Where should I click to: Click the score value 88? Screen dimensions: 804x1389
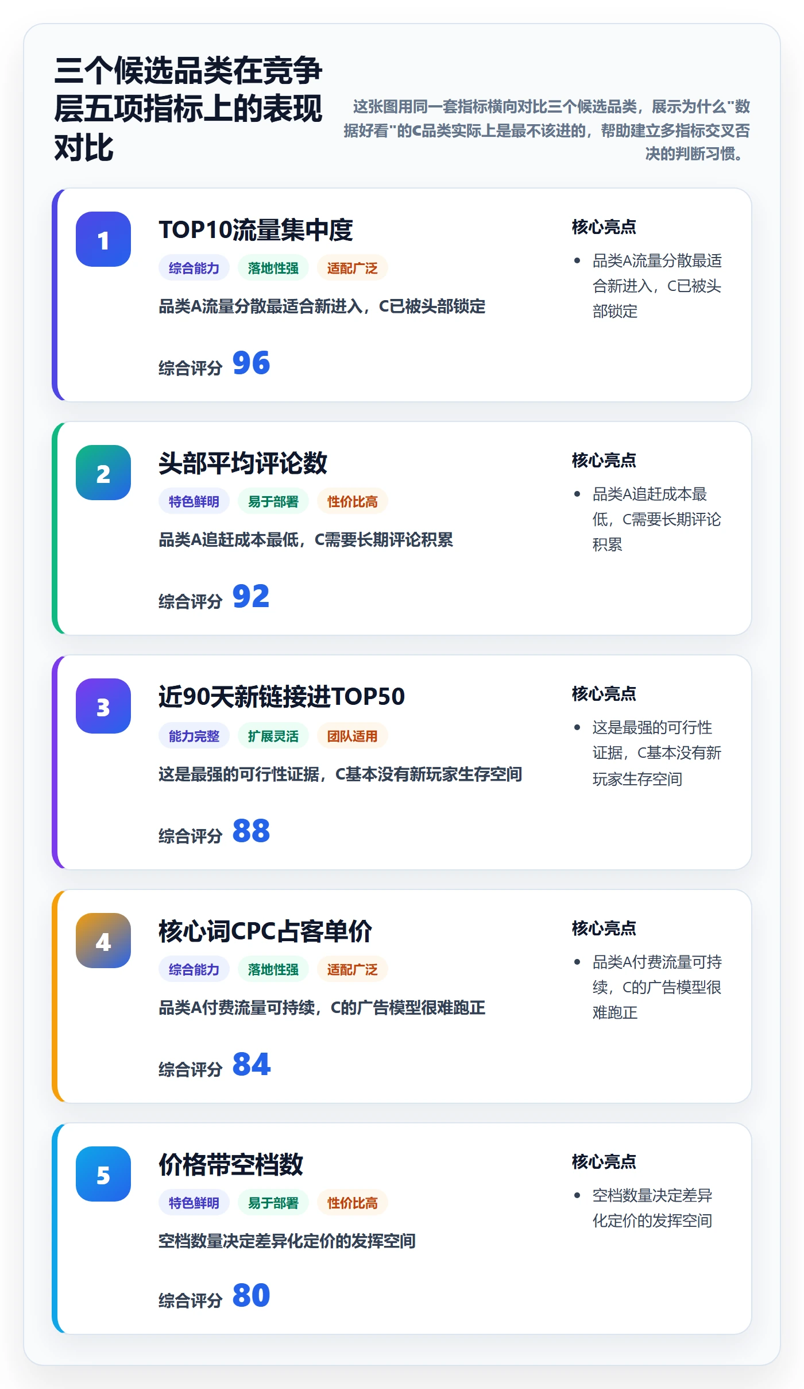click(x=251, y=831)
